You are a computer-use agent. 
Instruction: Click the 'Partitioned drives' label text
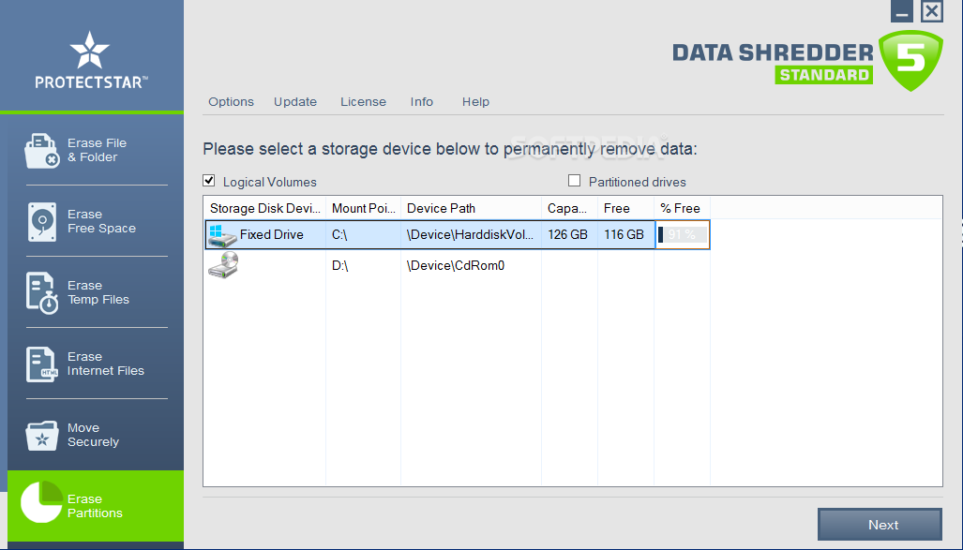point(637,182)
